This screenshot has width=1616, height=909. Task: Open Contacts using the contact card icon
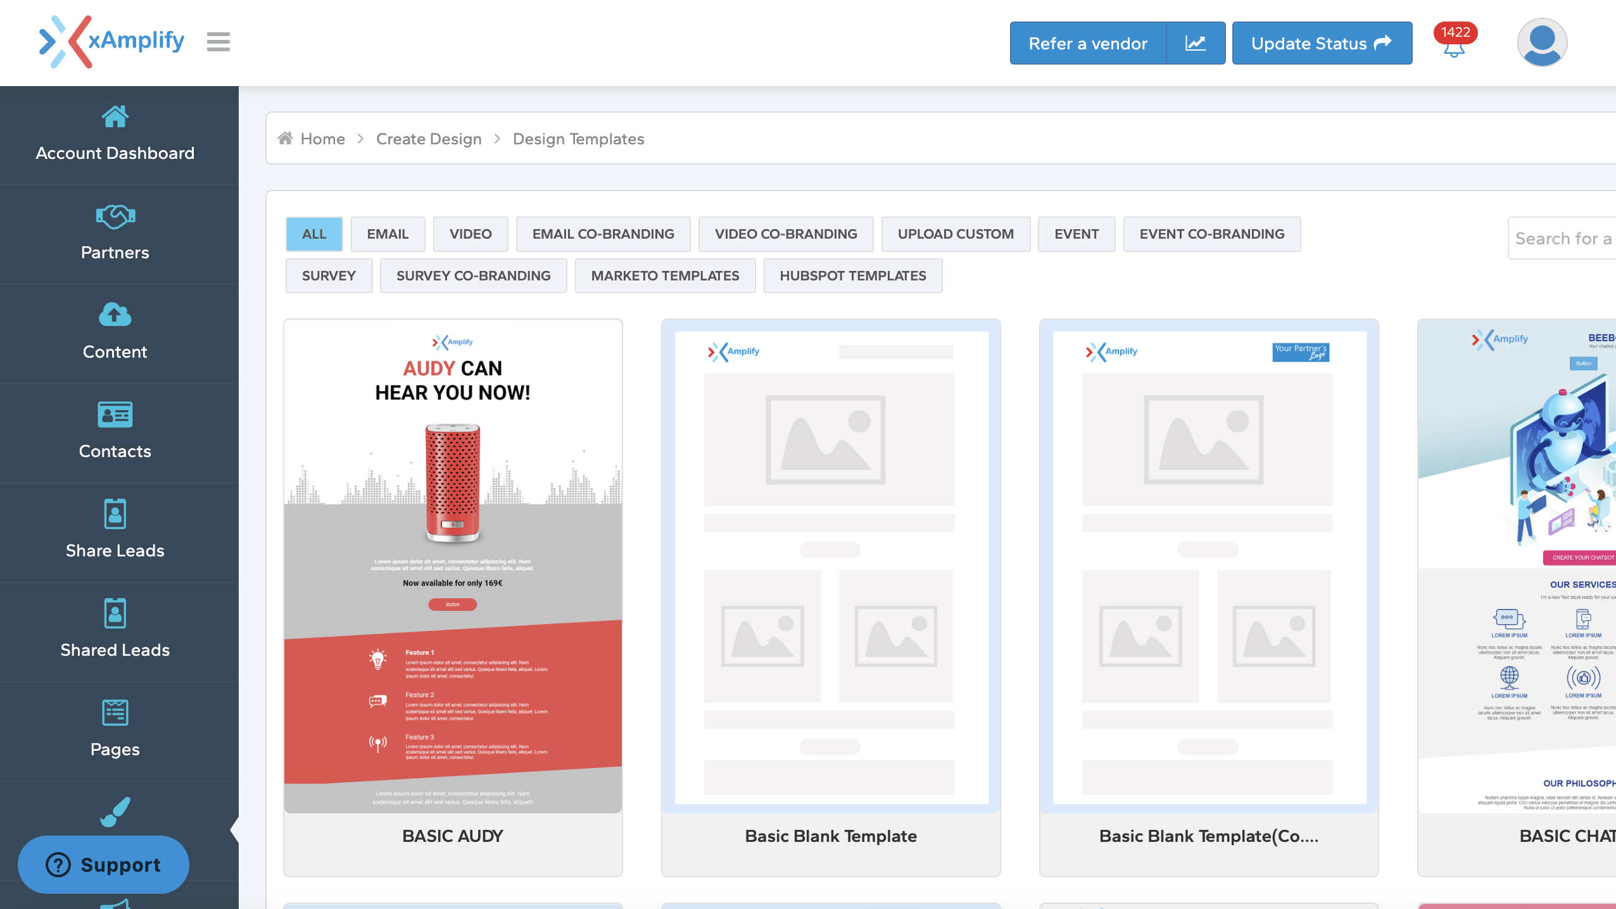pos(115,415)
